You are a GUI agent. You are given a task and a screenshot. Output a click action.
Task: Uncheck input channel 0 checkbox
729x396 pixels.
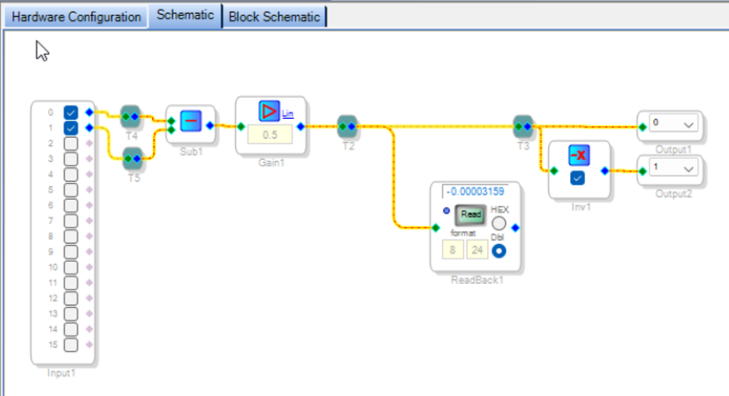[71, 112]
